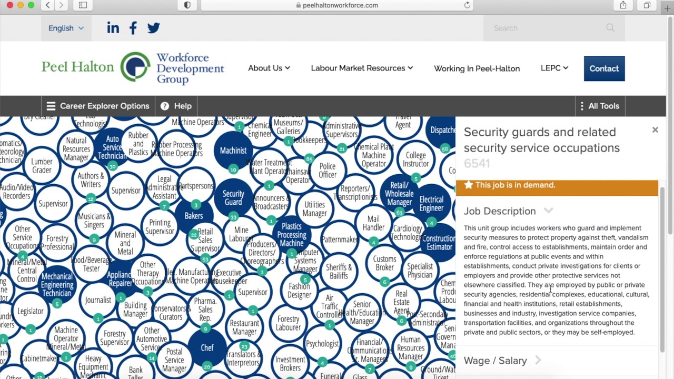Click the Safari share icon

click(623, 5)
